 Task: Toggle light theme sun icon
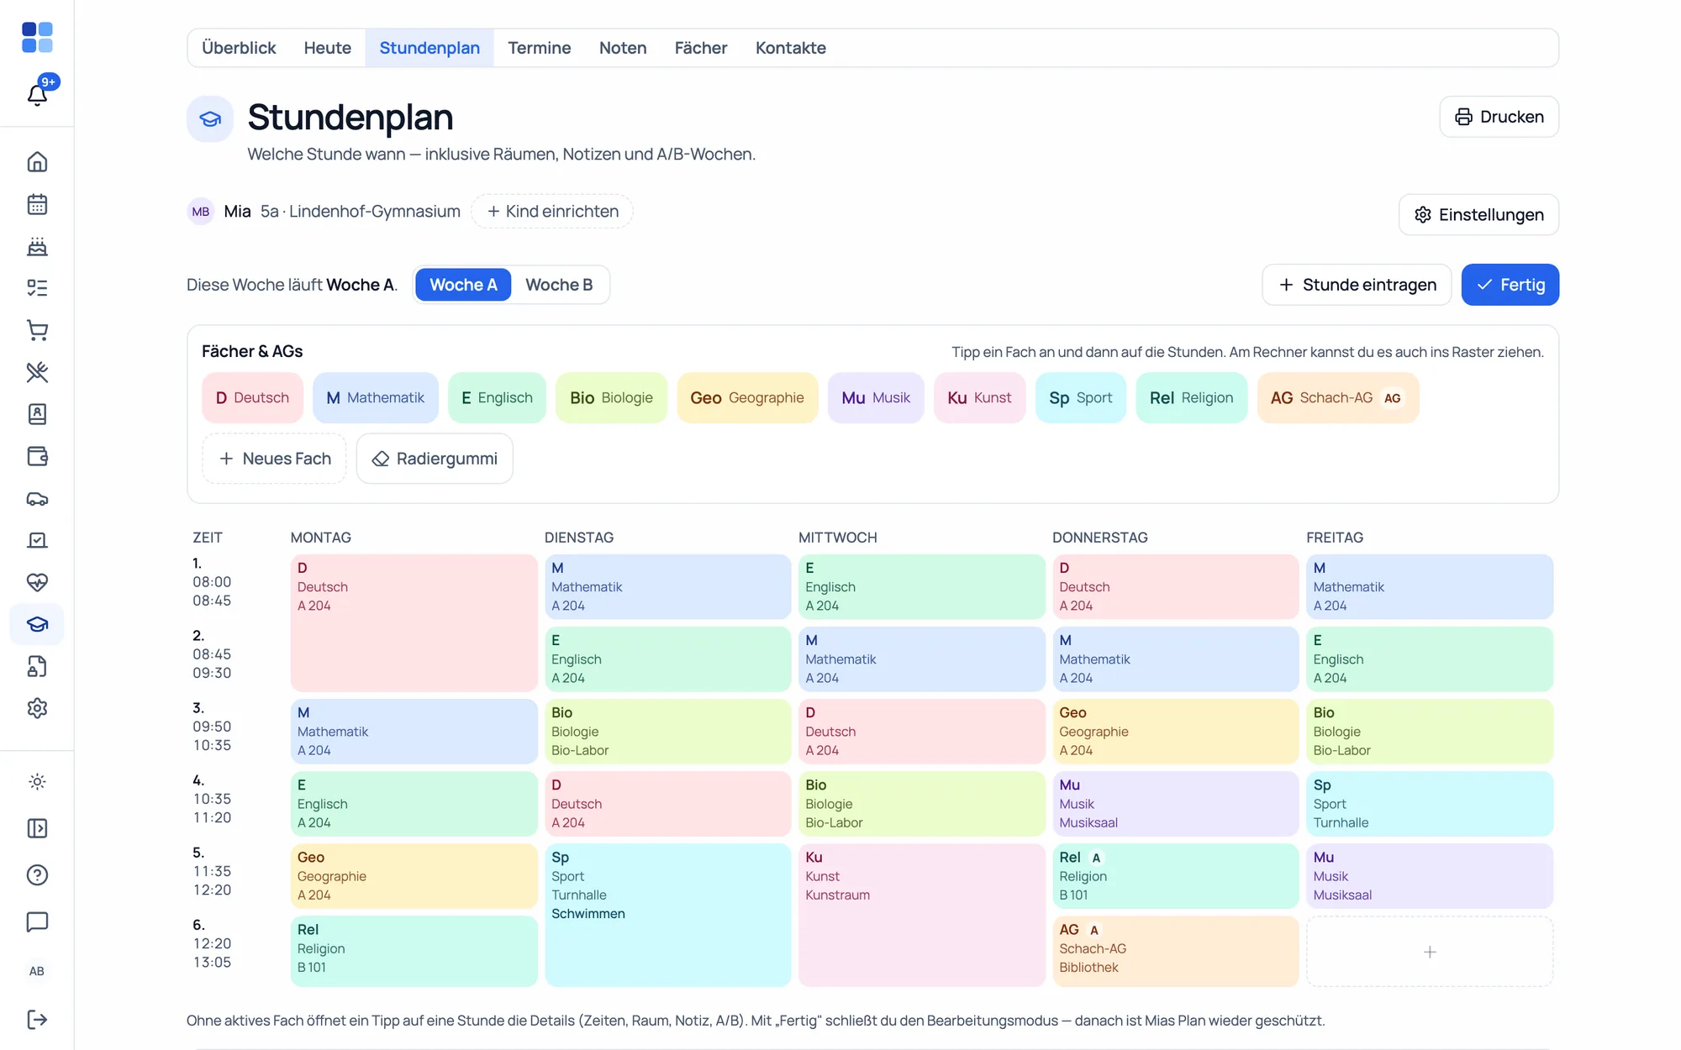[x=37, y=781]
